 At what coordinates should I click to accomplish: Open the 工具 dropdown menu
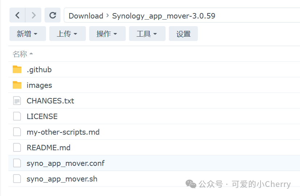click(147, 34)
